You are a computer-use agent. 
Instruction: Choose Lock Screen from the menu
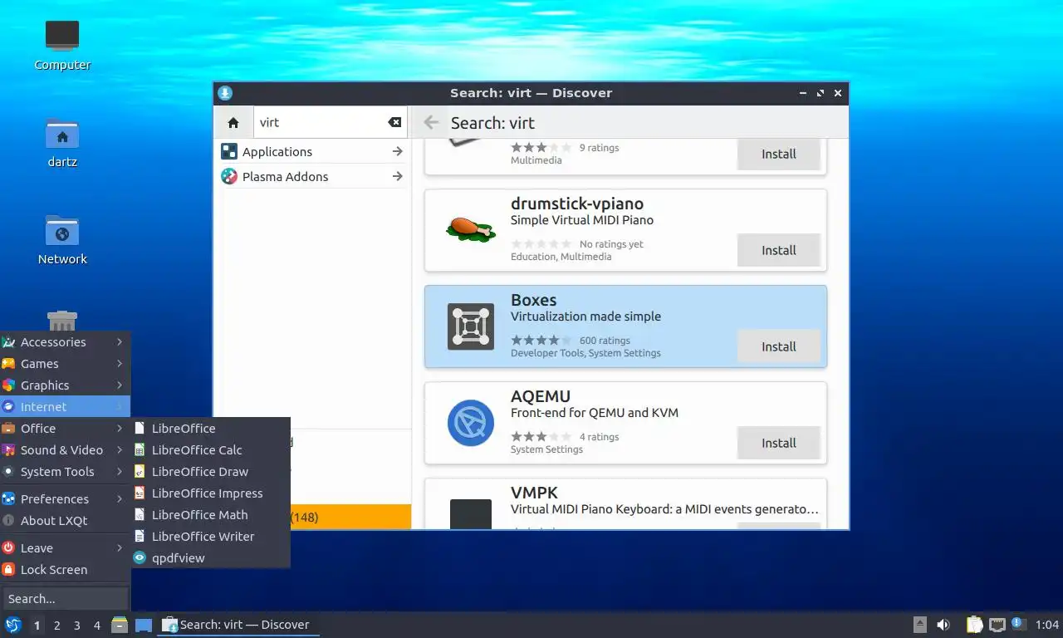coord(65,570)
